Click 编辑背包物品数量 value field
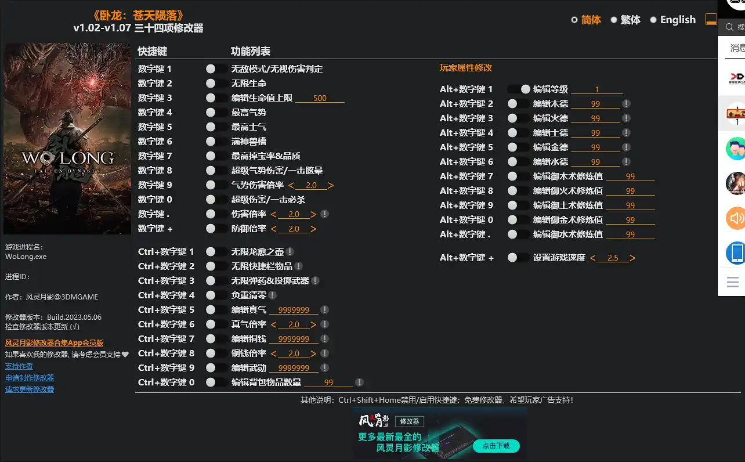This screenshot has height=462, width=745. (328, 382)
